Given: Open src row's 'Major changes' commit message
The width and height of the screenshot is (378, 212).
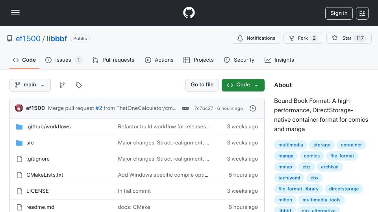Looking at the screenshot, I should point(163,143).
